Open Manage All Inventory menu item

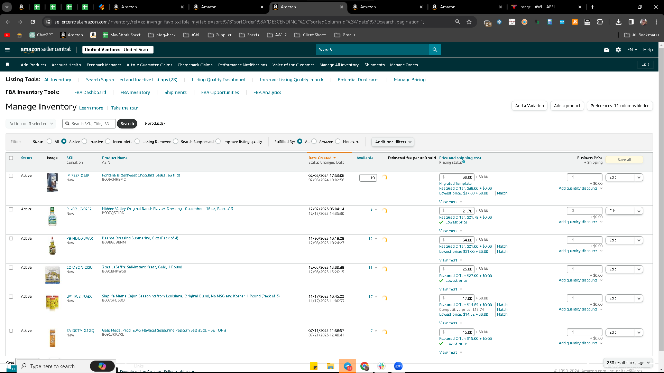339,65
